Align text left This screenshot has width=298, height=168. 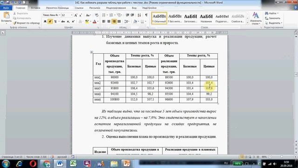(x=104, y=21)
